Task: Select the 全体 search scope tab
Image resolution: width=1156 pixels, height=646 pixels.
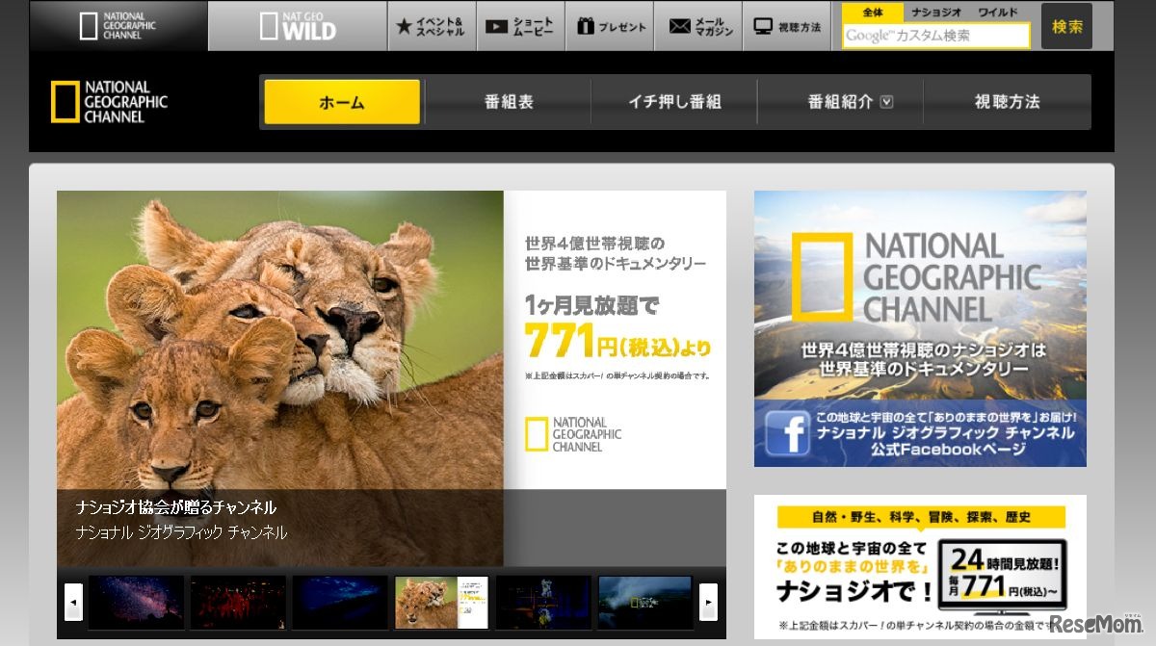Action: [873, 13]
